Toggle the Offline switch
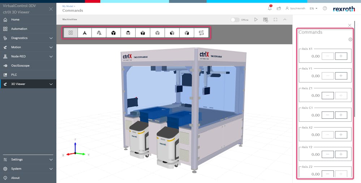The width and height of the screenshot is (361, 183). (x=235, y=20)
